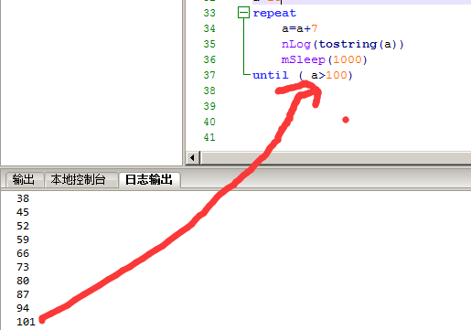This screenshot has height=330, width=471.
Task: Select log output line 52
Action: tap(23, 226)
